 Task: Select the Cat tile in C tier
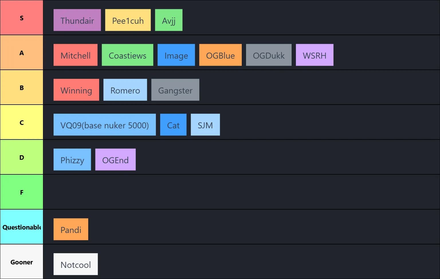pos(173,125)
